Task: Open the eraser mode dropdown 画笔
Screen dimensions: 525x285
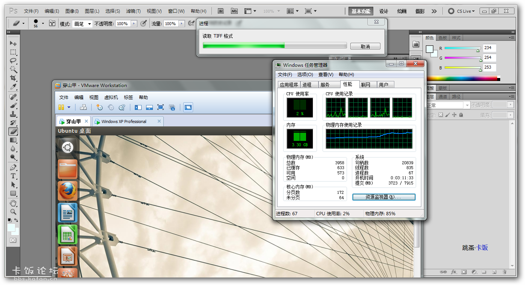Action: pyautogui.click(x=82, y=24)
